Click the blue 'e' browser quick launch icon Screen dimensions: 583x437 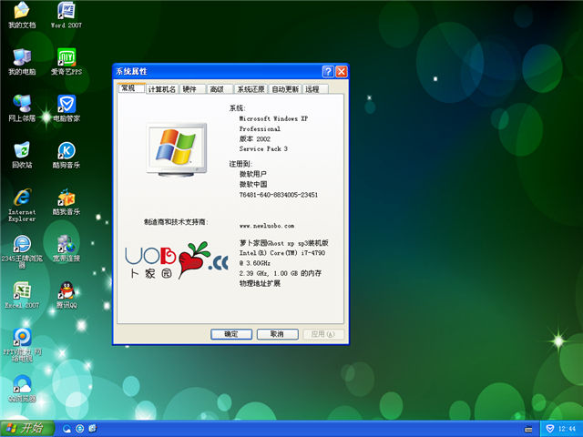pyautogui.click(x=79, y=429)
